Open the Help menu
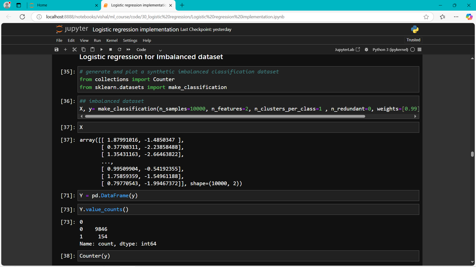Screen dimensions: 476x267 pos(147,40)
